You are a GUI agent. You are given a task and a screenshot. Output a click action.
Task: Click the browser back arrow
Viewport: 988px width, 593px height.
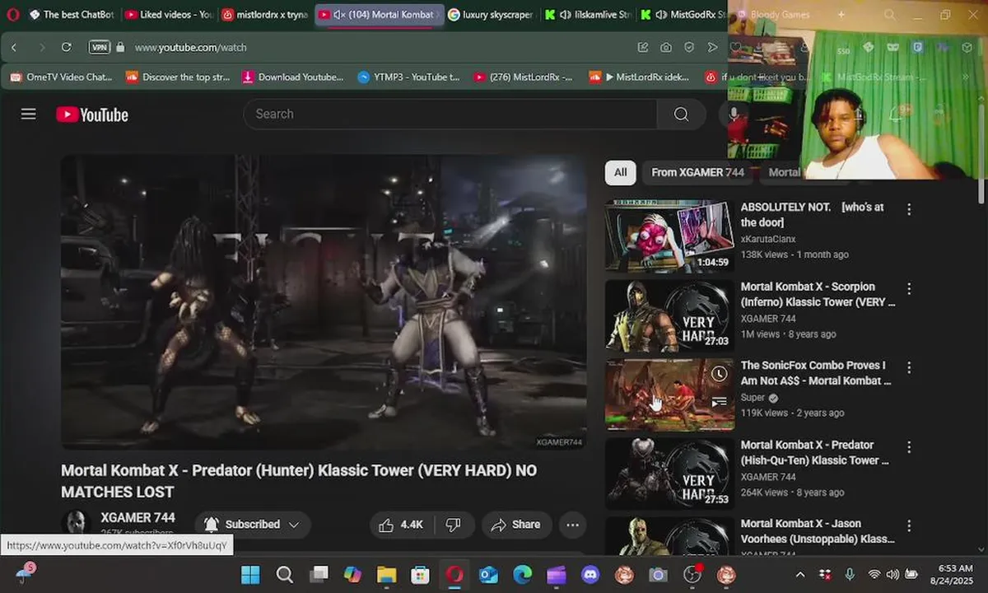click(x=14, y=48)
